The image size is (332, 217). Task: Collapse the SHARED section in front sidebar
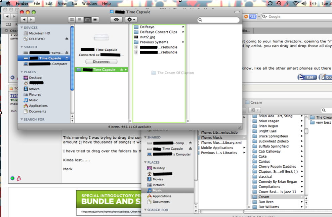(x=22, y=47)
